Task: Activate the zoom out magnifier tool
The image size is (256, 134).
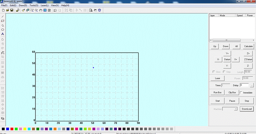Action: 36,10
